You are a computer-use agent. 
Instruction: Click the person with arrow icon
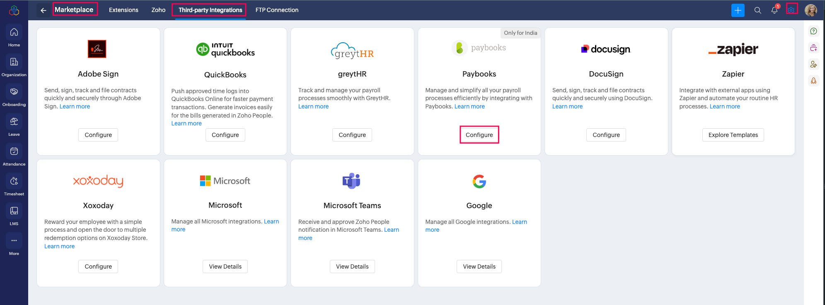[814, 64]
